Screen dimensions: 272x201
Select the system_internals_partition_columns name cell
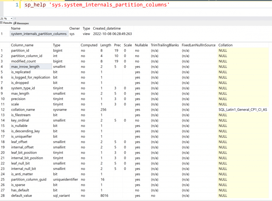pyautogui.click(x=39, y=34)
